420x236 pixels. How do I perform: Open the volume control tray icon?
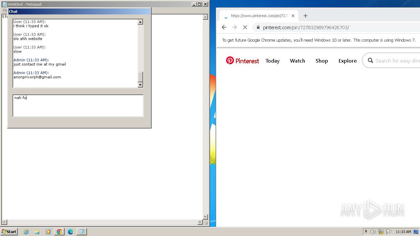pyautogui.click(x=373, y=232)
